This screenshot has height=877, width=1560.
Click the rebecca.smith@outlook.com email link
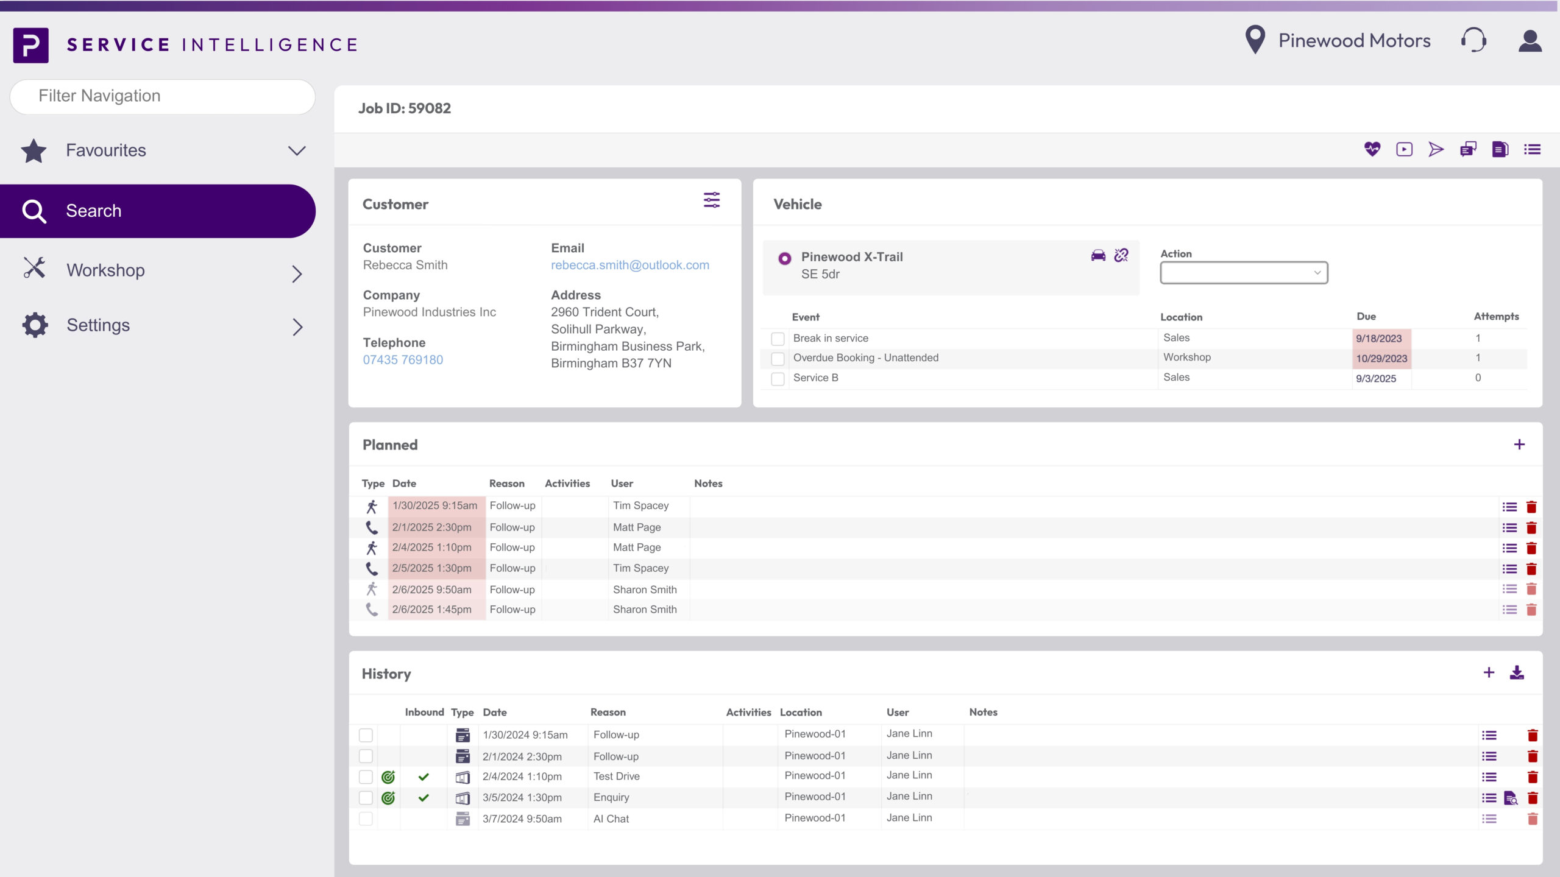pyautogui.click(x=630, y=265)
